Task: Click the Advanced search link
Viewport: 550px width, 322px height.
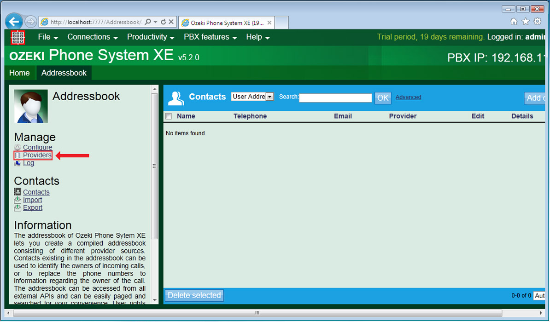Action: point(408,98)
